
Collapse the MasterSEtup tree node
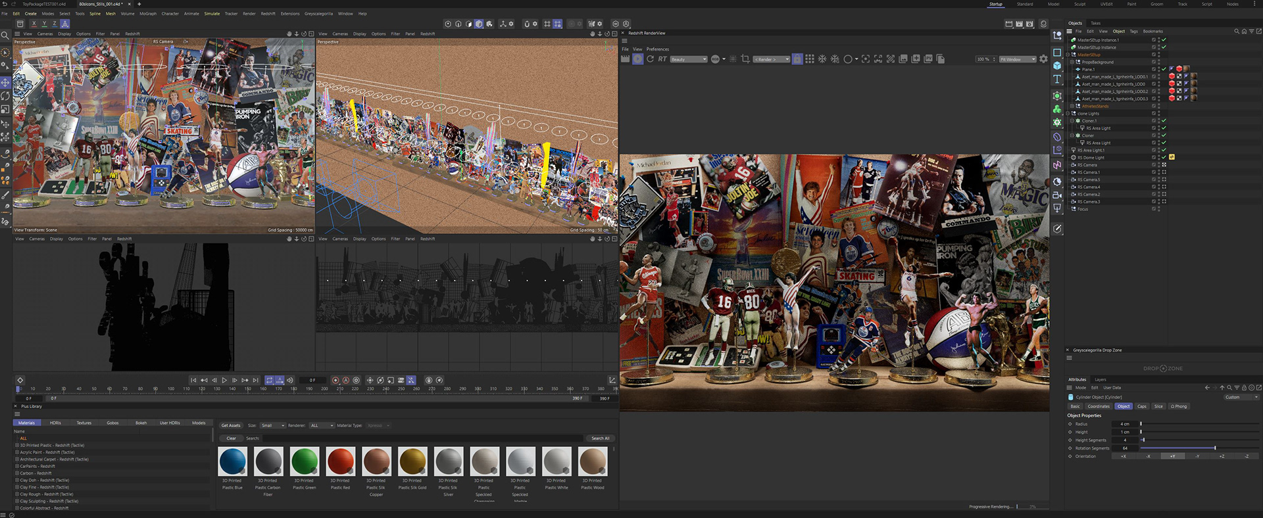[x=1068, y=55]
